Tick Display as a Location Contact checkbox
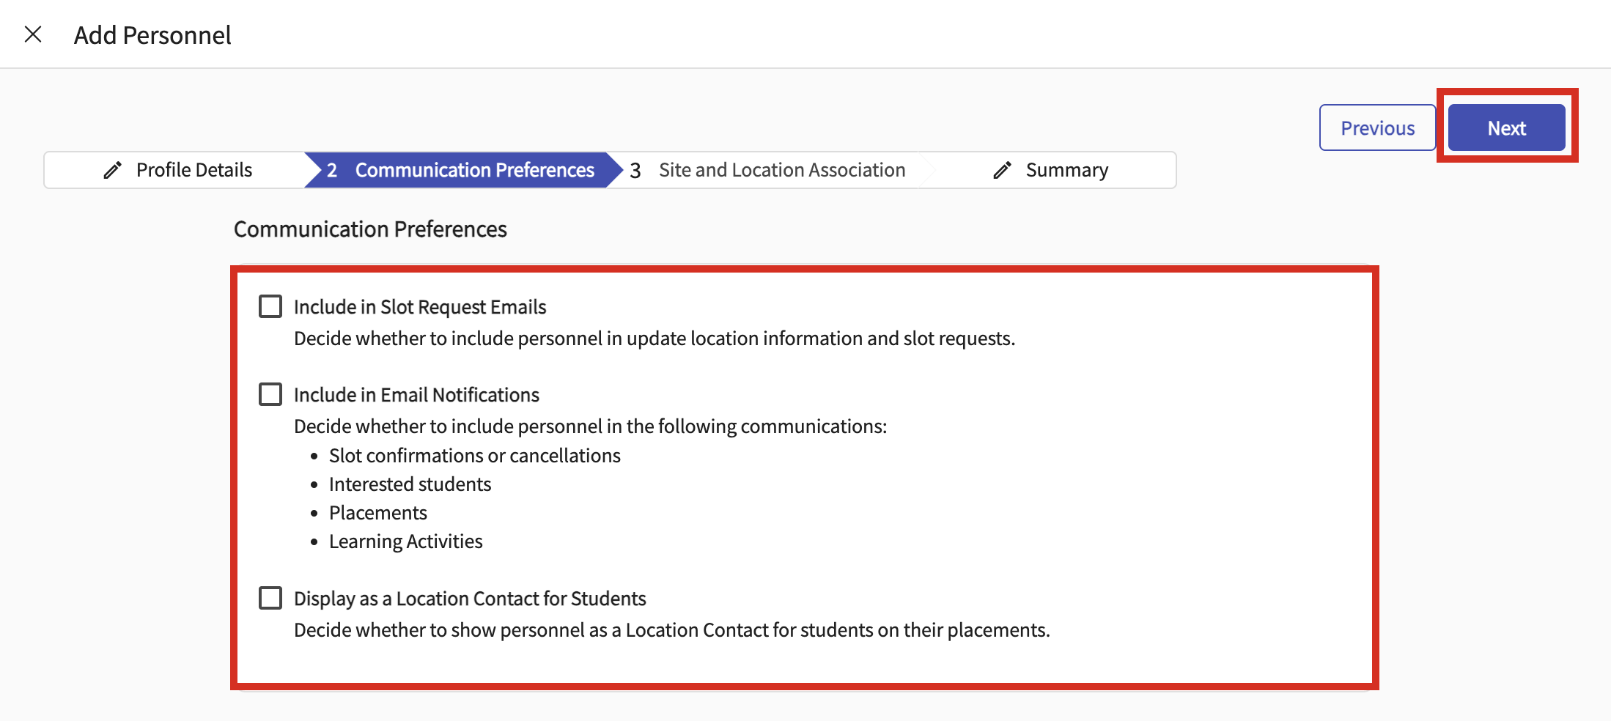Viewport: 1611px width, 721px height. coord(270,598)
